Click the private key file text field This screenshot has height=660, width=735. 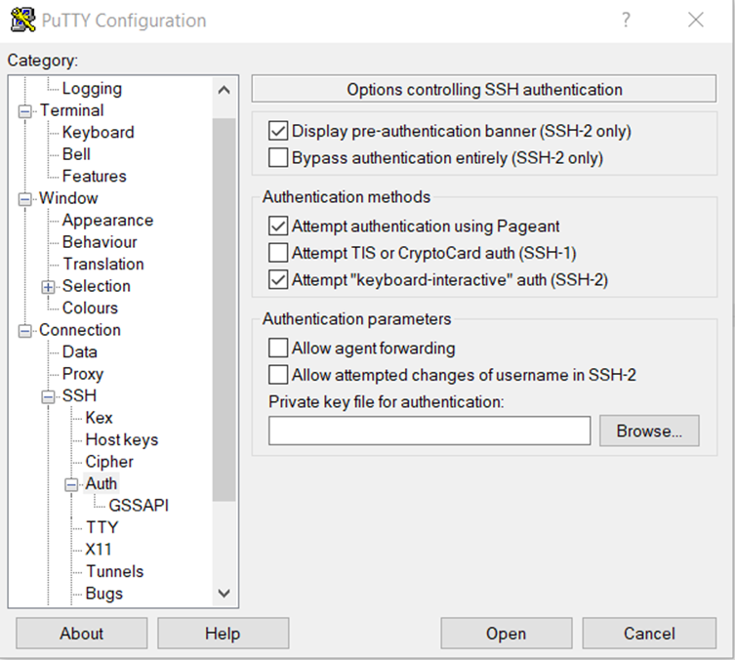pos(429,431)
